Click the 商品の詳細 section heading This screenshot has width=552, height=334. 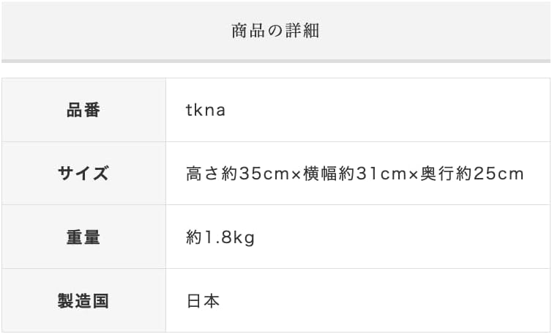(x=275, y=31)
